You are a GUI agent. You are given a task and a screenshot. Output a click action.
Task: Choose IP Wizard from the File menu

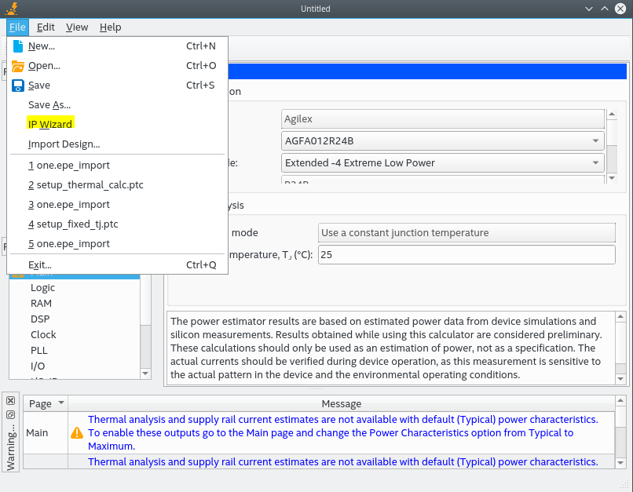pyautogui.click(x=50, y=124)
